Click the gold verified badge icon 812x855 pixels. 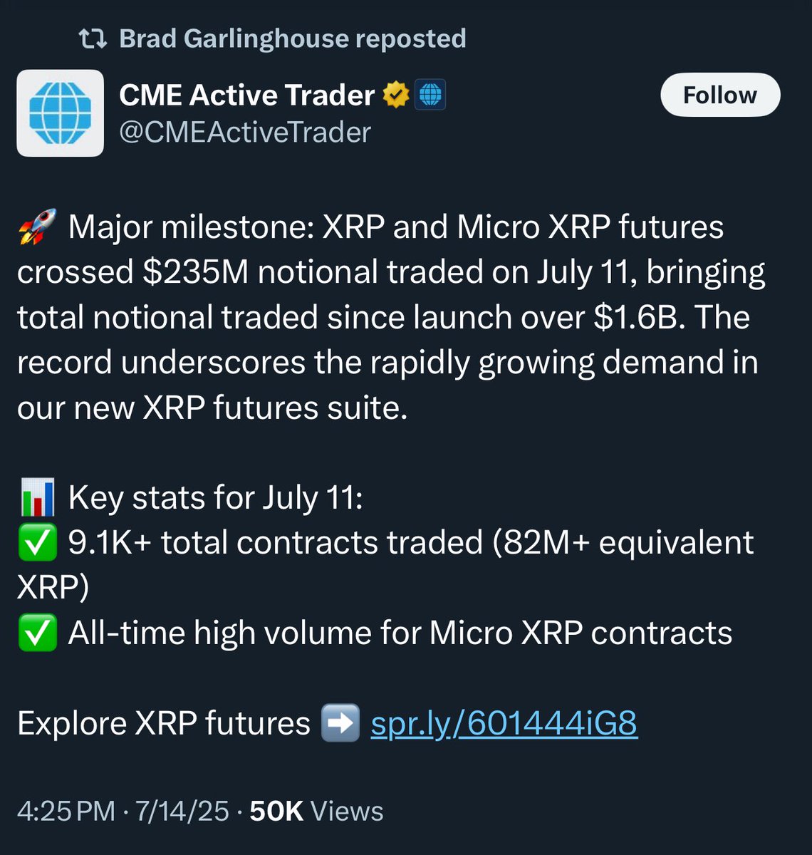click(x=396, y=95)
